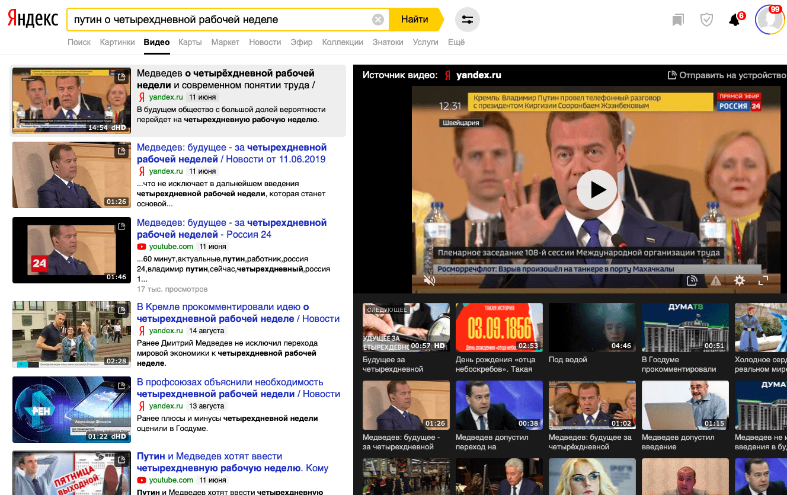
Task: Open the 'Под водой' related video
Action: 592,327
